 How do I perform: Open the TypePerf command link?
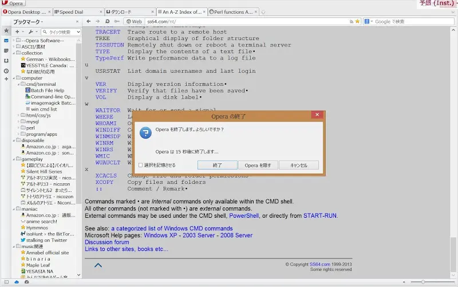point(109,58)
